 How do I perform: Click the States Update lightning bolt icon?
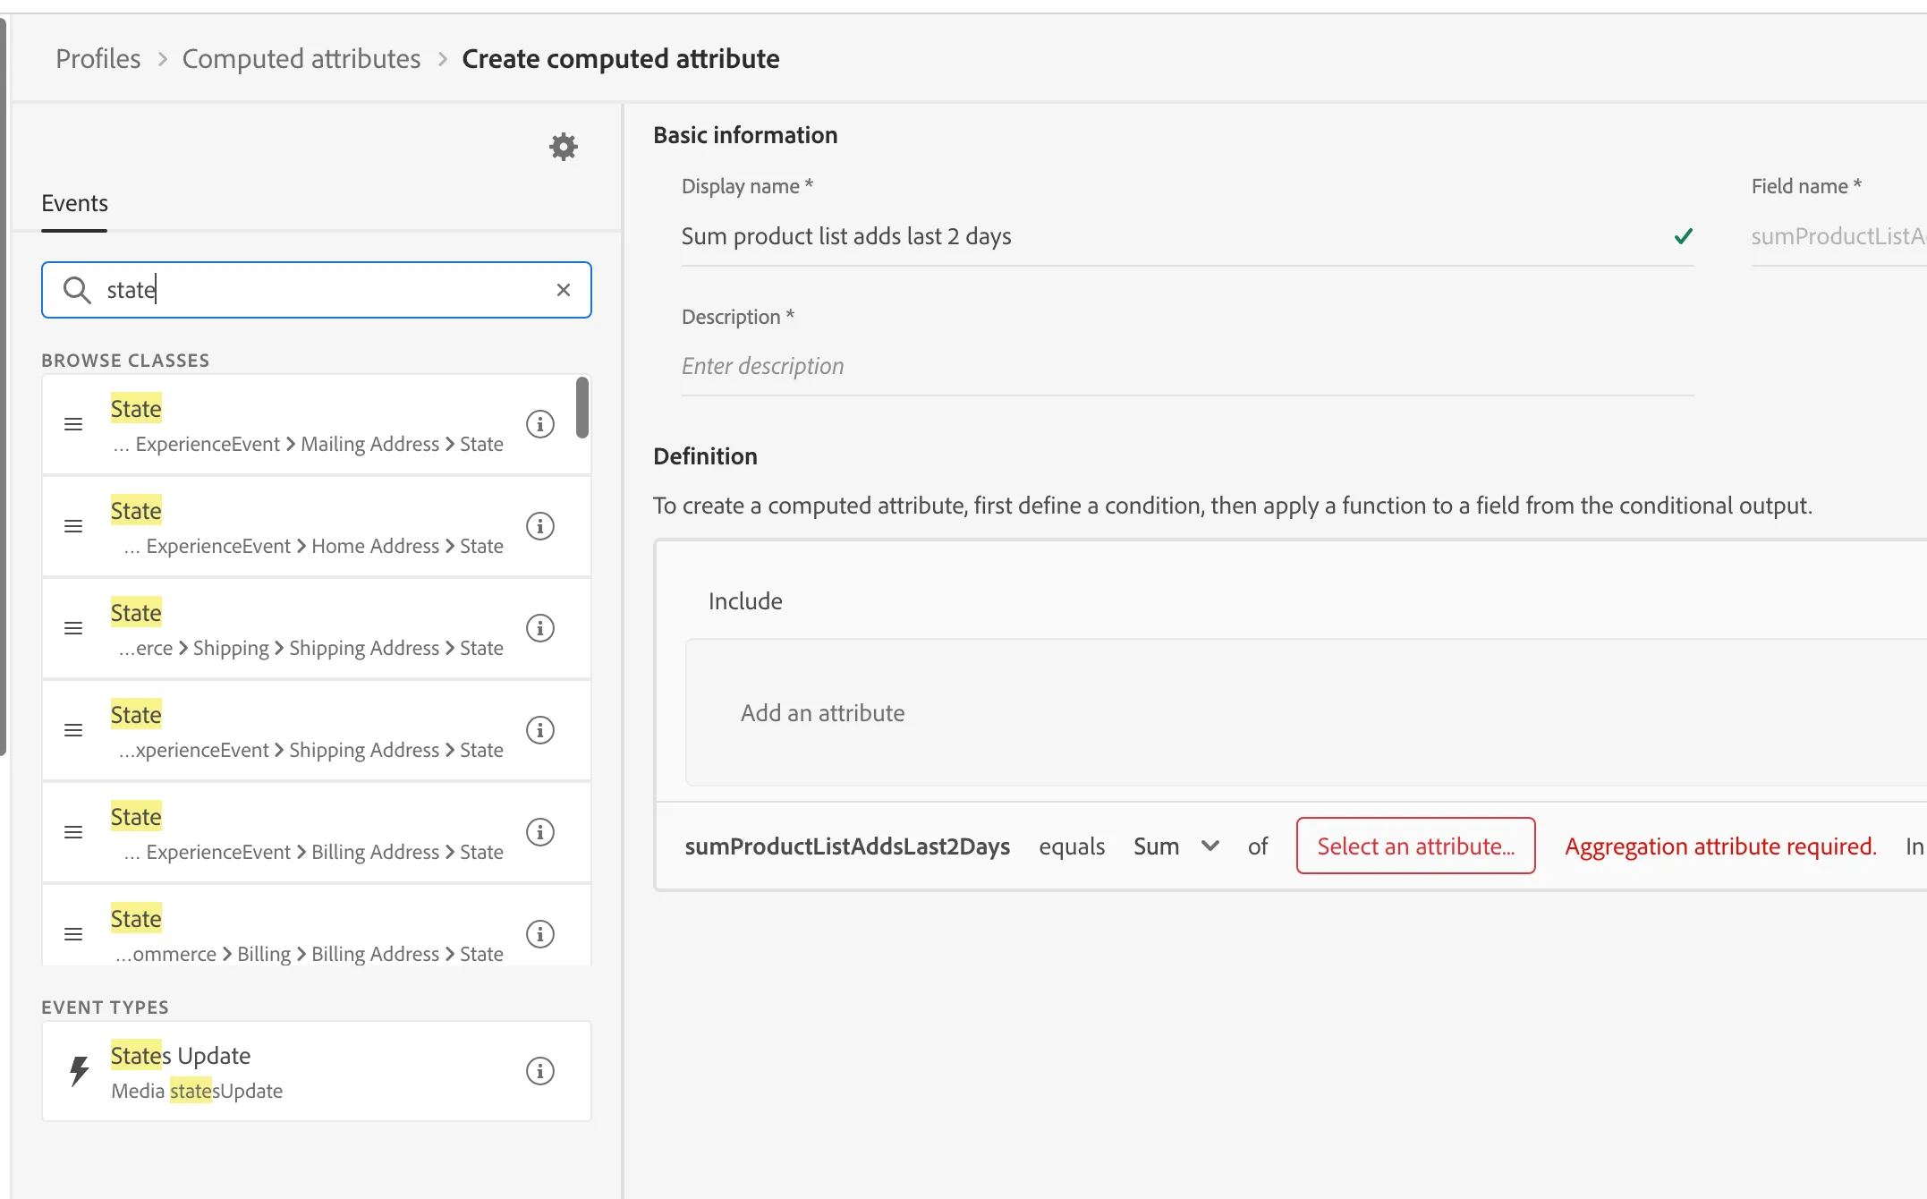[80, 1071]
